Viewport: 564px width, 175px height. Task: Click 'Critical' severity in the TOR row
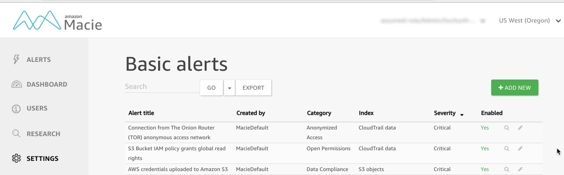(442, 128)
